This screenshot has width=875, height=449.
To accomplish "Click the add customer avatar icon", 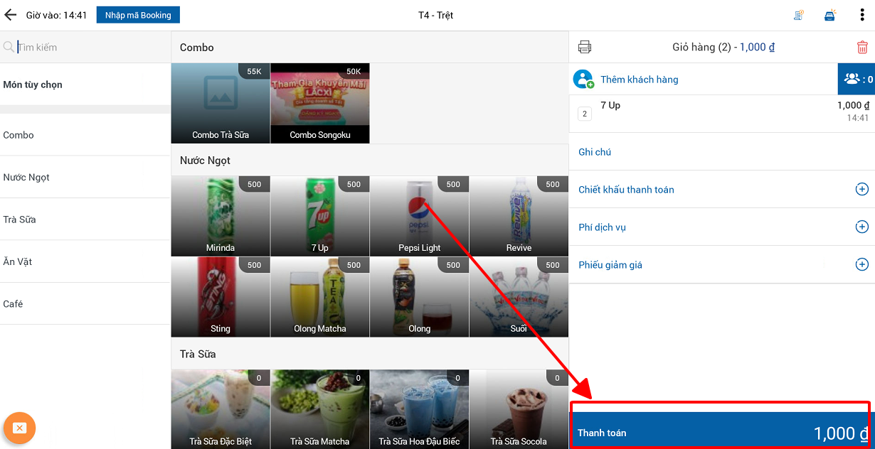I will pos(583,79).
